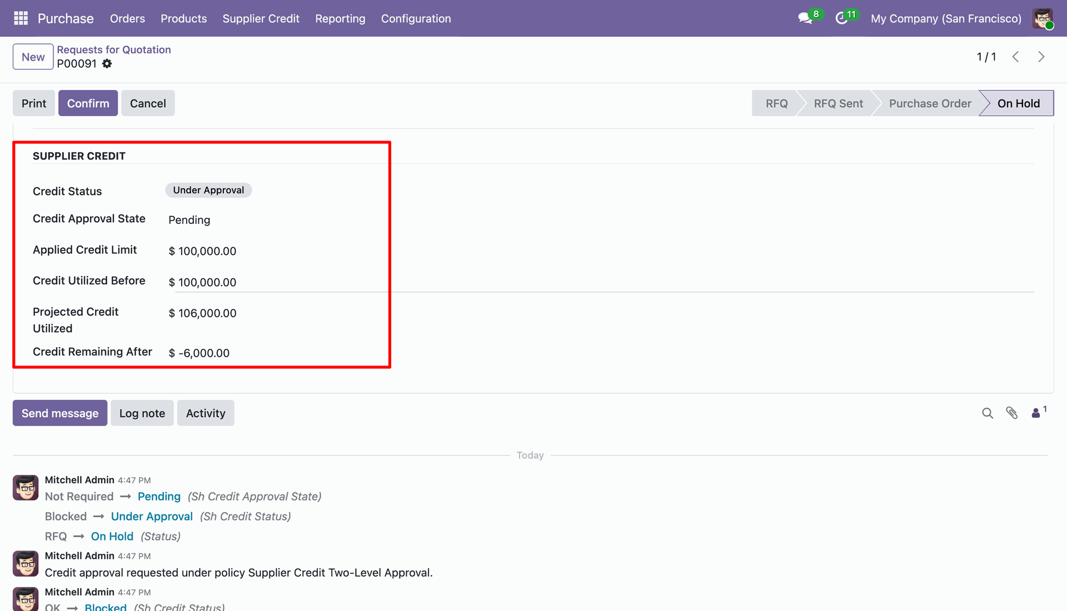The image size is (1067, 611).
Task: Open the Configuration menu
Action: click(x=416, y=18)
